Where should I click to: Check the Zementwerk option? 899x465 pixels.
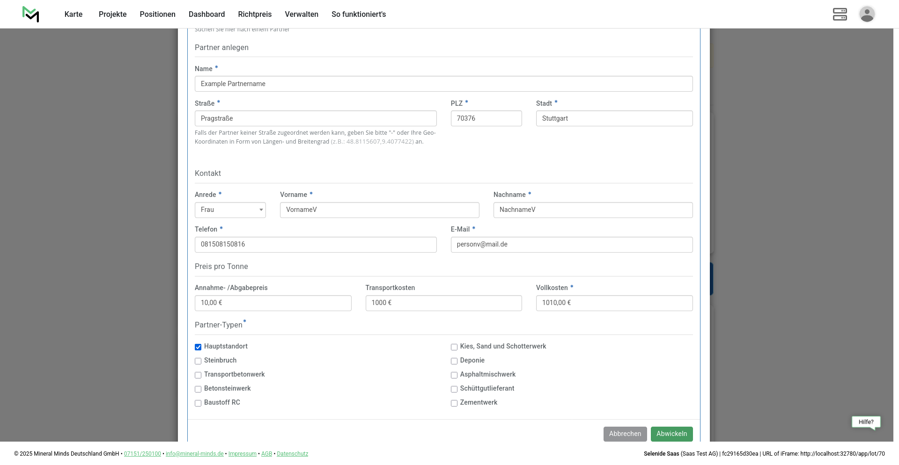click(454, 403)
